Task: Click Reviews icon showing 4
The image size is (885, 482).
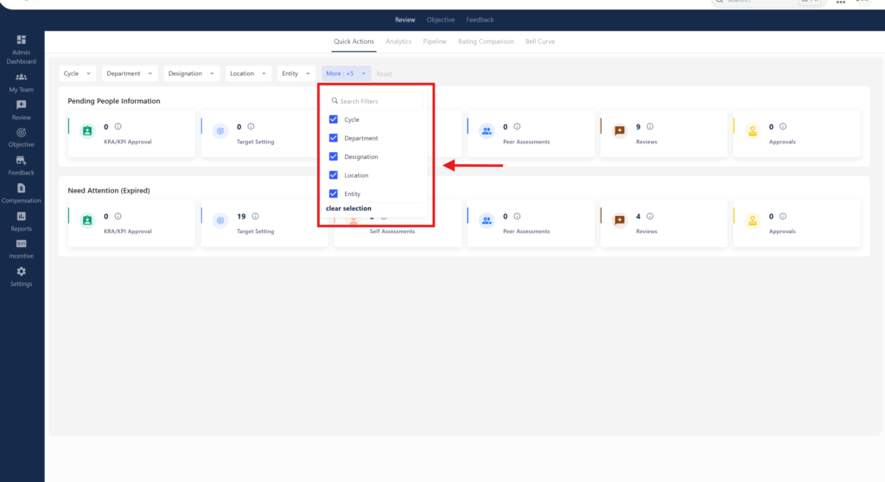Action: [620, 220]
